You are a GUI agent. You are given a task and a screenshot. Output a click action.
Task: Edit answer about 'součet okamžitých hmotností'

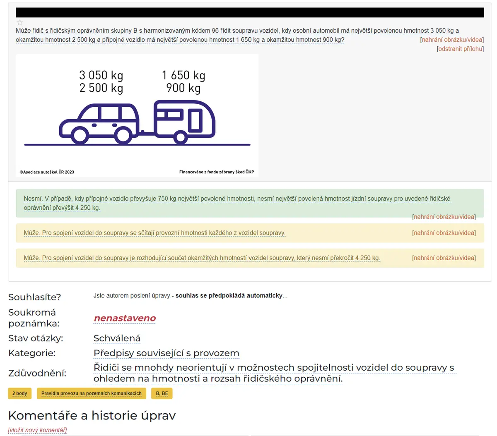point(202,258)
